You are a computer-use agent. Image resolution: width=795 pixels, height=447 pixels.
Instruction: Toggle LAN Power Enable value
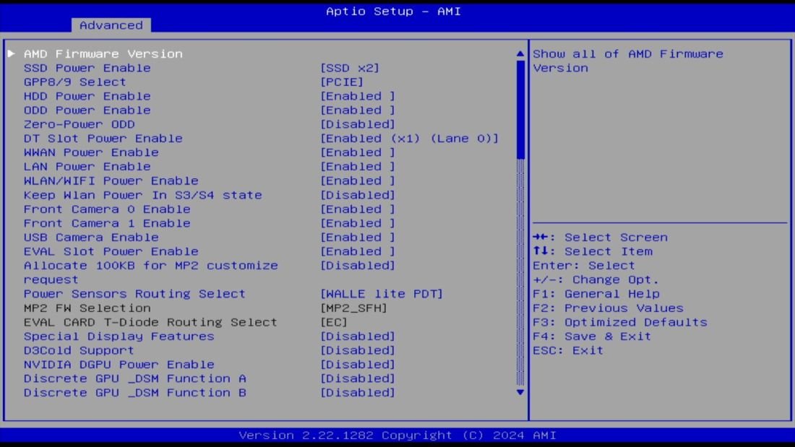(x=357, y=167)
